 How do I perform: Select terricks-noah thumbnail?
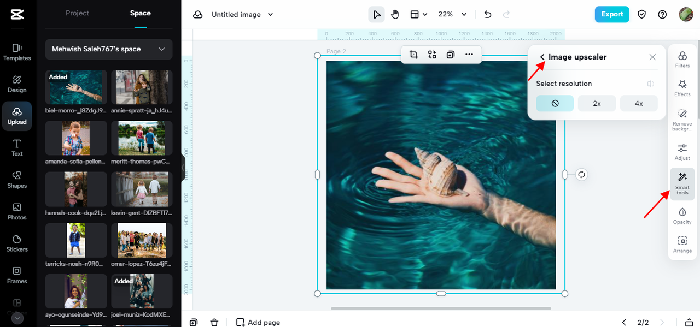coord(76,240)
